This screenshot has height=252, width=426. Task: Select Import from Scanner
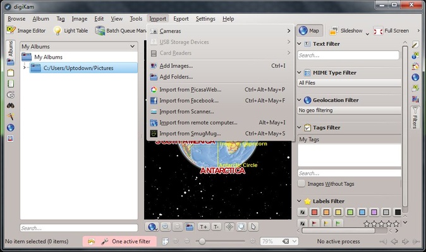tap(221, 112)
